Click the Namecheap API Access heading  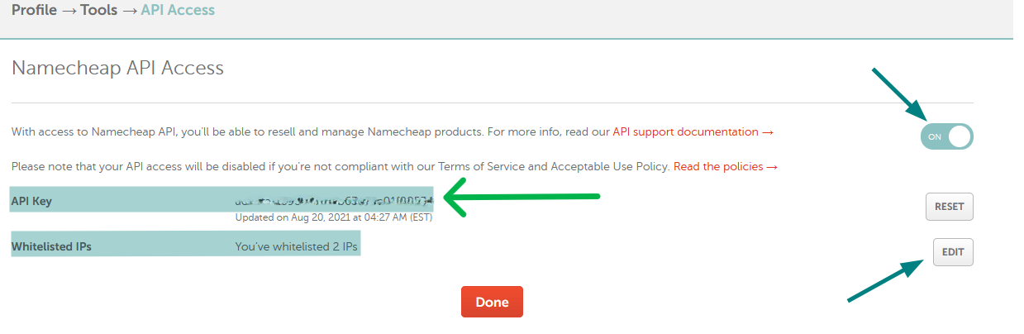point(117,68)
